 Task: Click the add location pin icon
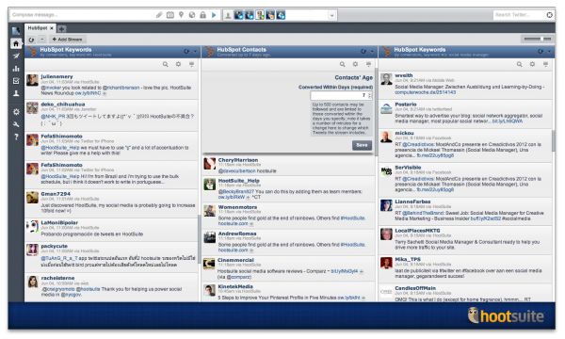pos(181,15)
